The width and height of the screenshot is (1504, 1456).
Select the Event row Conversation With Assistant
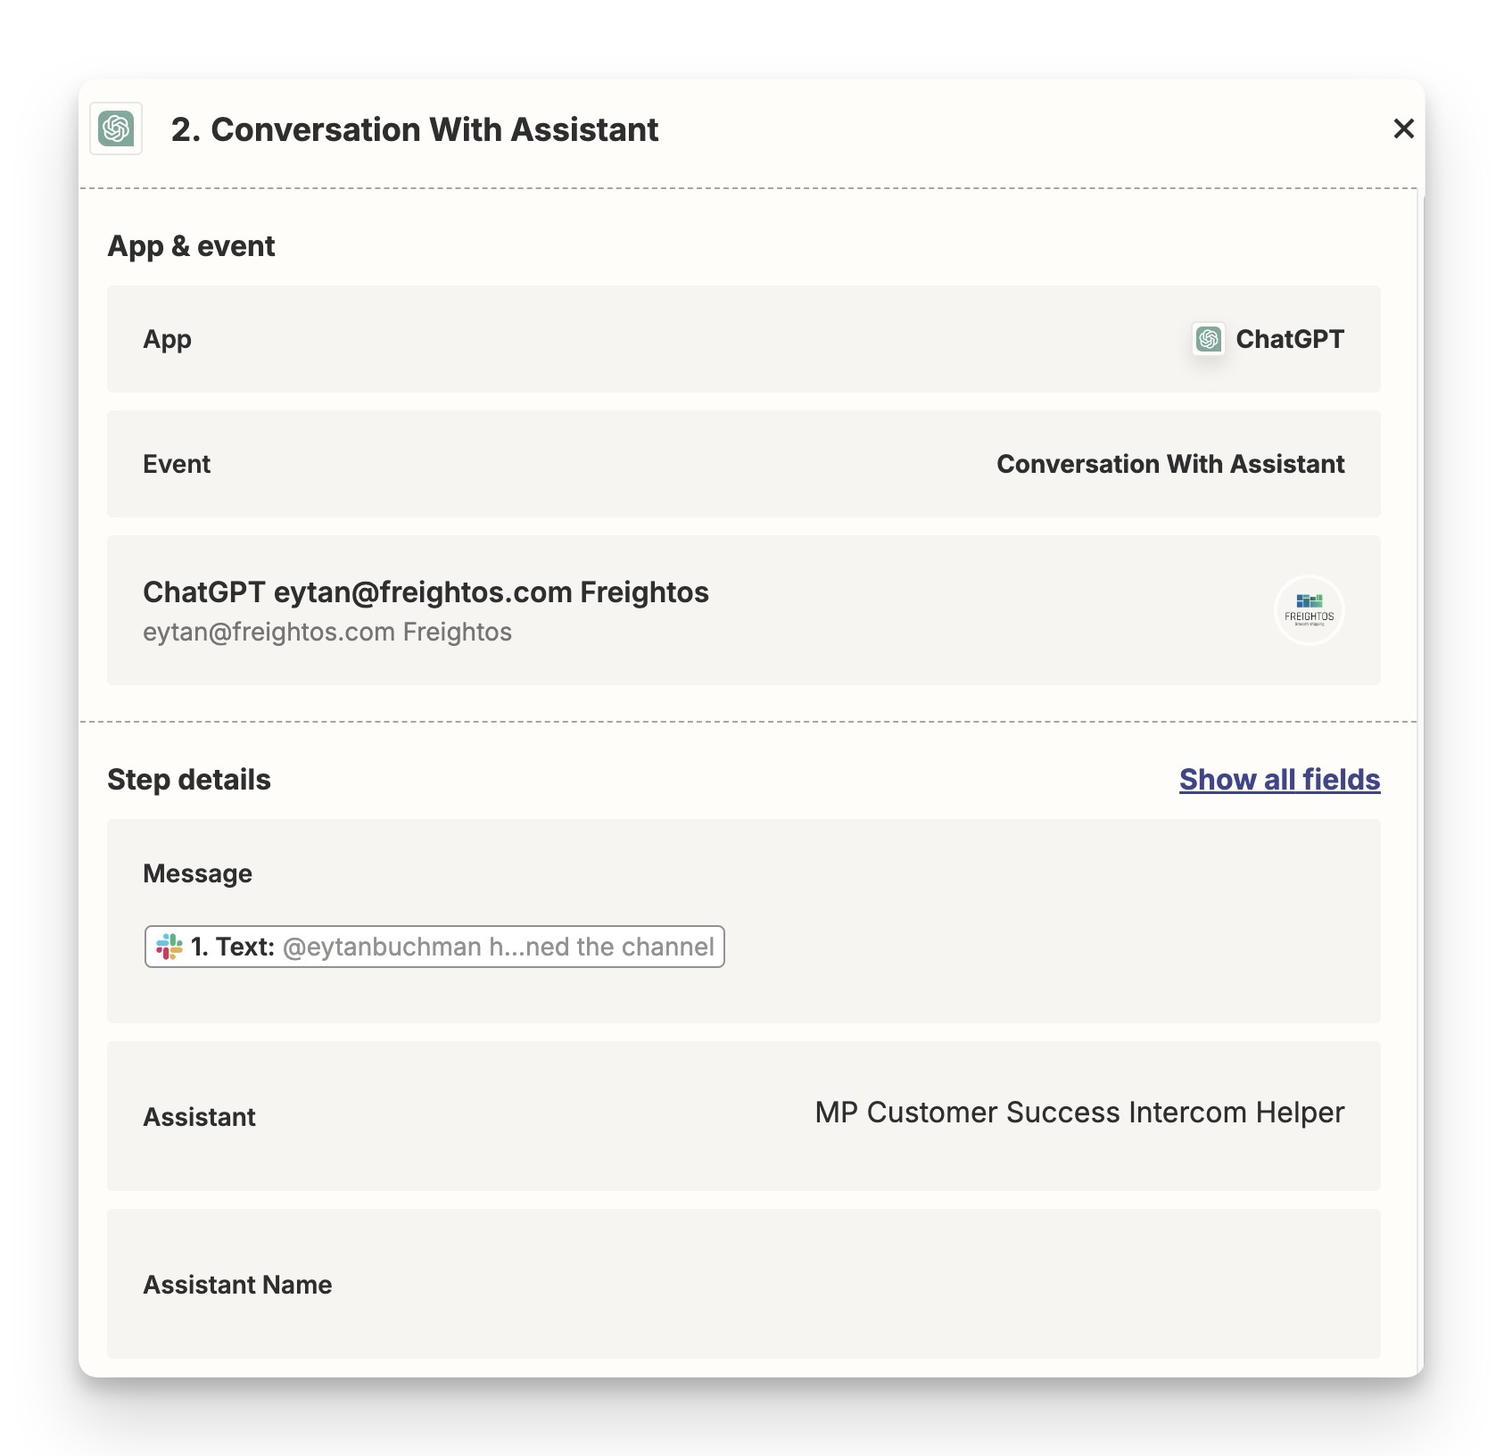(x=743, y=464)
